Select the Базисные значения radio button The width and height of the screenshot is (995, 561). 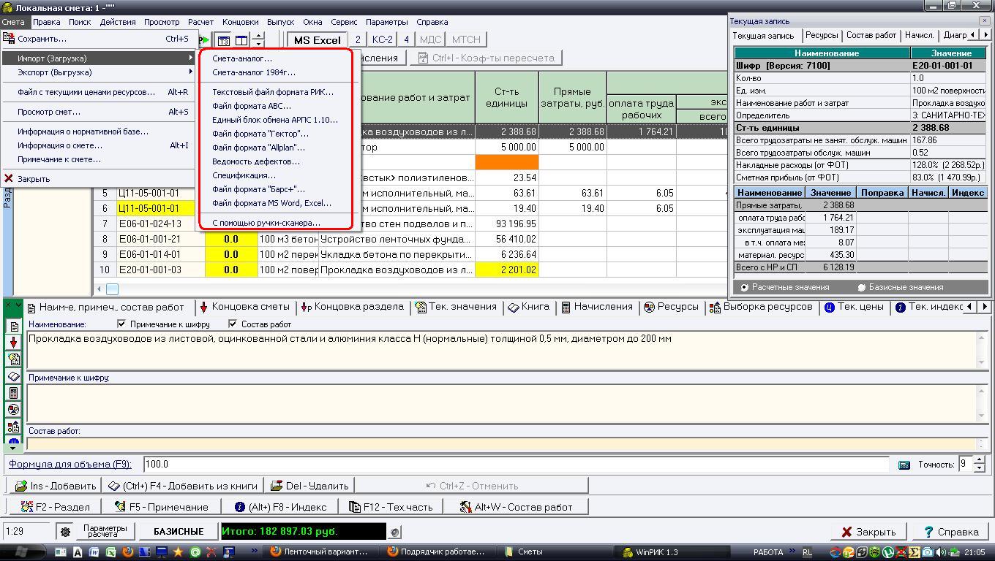[x=862, y=287]
